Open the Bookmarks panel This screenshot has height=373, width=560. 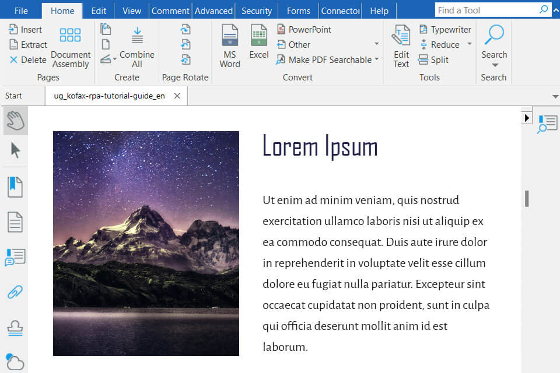[x=15, y=187]
